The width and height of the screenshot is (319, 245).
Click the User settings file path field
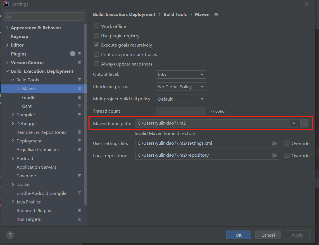(x=207, y=143)
